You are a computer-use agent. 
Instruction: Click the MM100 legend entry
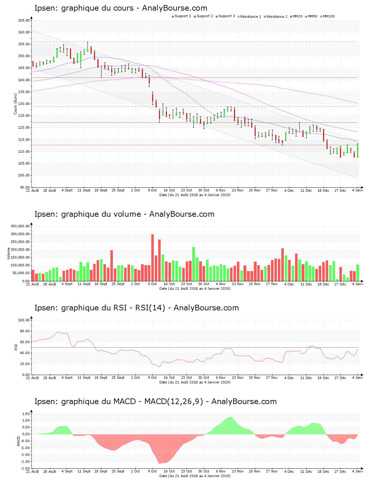pyautogui.click(x=328, y=17)
